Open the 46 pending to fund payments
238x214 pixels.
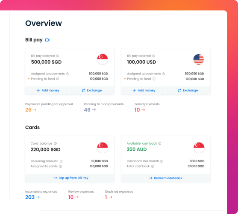90,110
